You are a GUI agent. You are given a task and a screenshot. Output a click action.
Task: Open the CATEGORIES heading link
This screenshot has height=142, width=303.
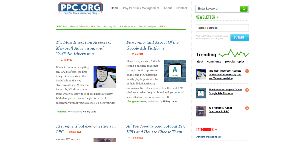[206, 130]
